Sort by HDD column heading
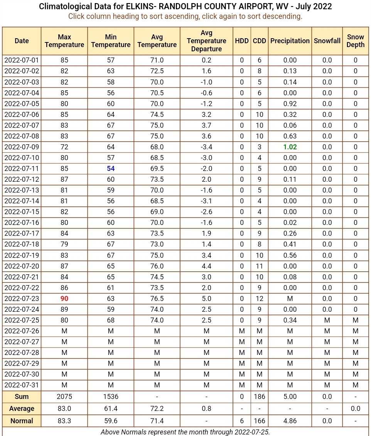This screenshot has height=436, width=371. coord(242,41)
